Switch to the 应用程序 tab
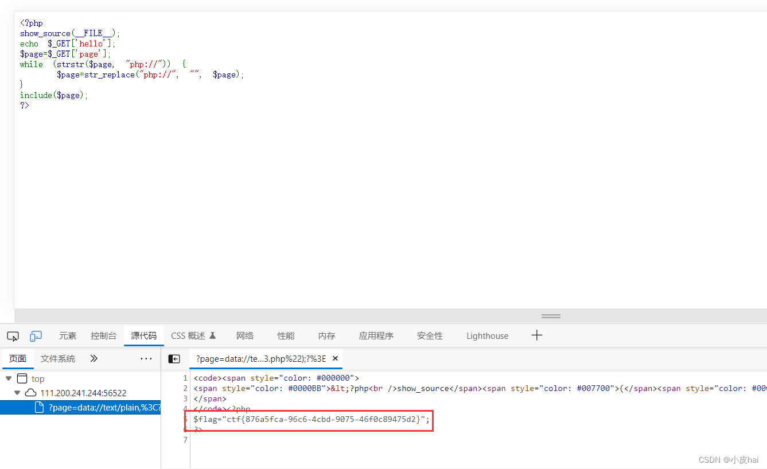 pyautogui.click(x=376, y=336)
